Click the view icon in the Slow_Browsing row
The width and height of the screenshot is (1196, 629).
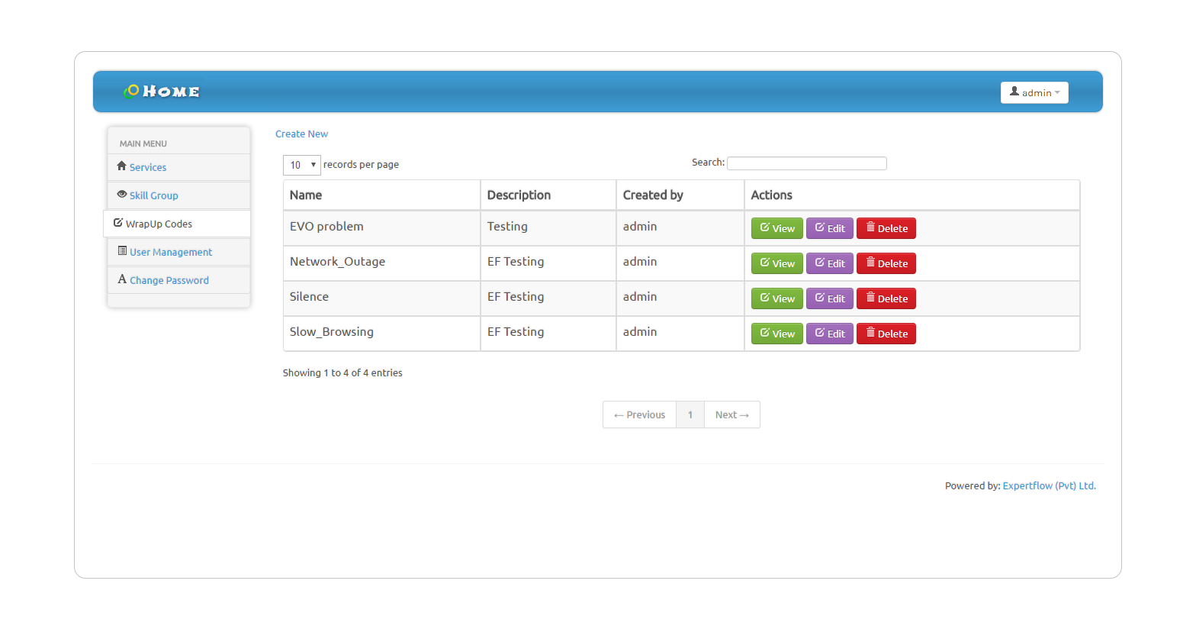[765, 333]
